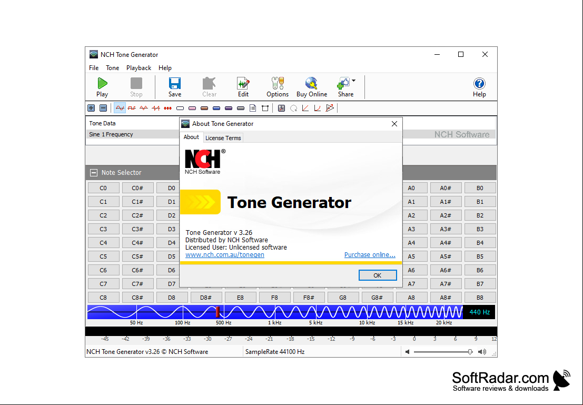Click the Stop button in the toolbar

coord(136,87)
